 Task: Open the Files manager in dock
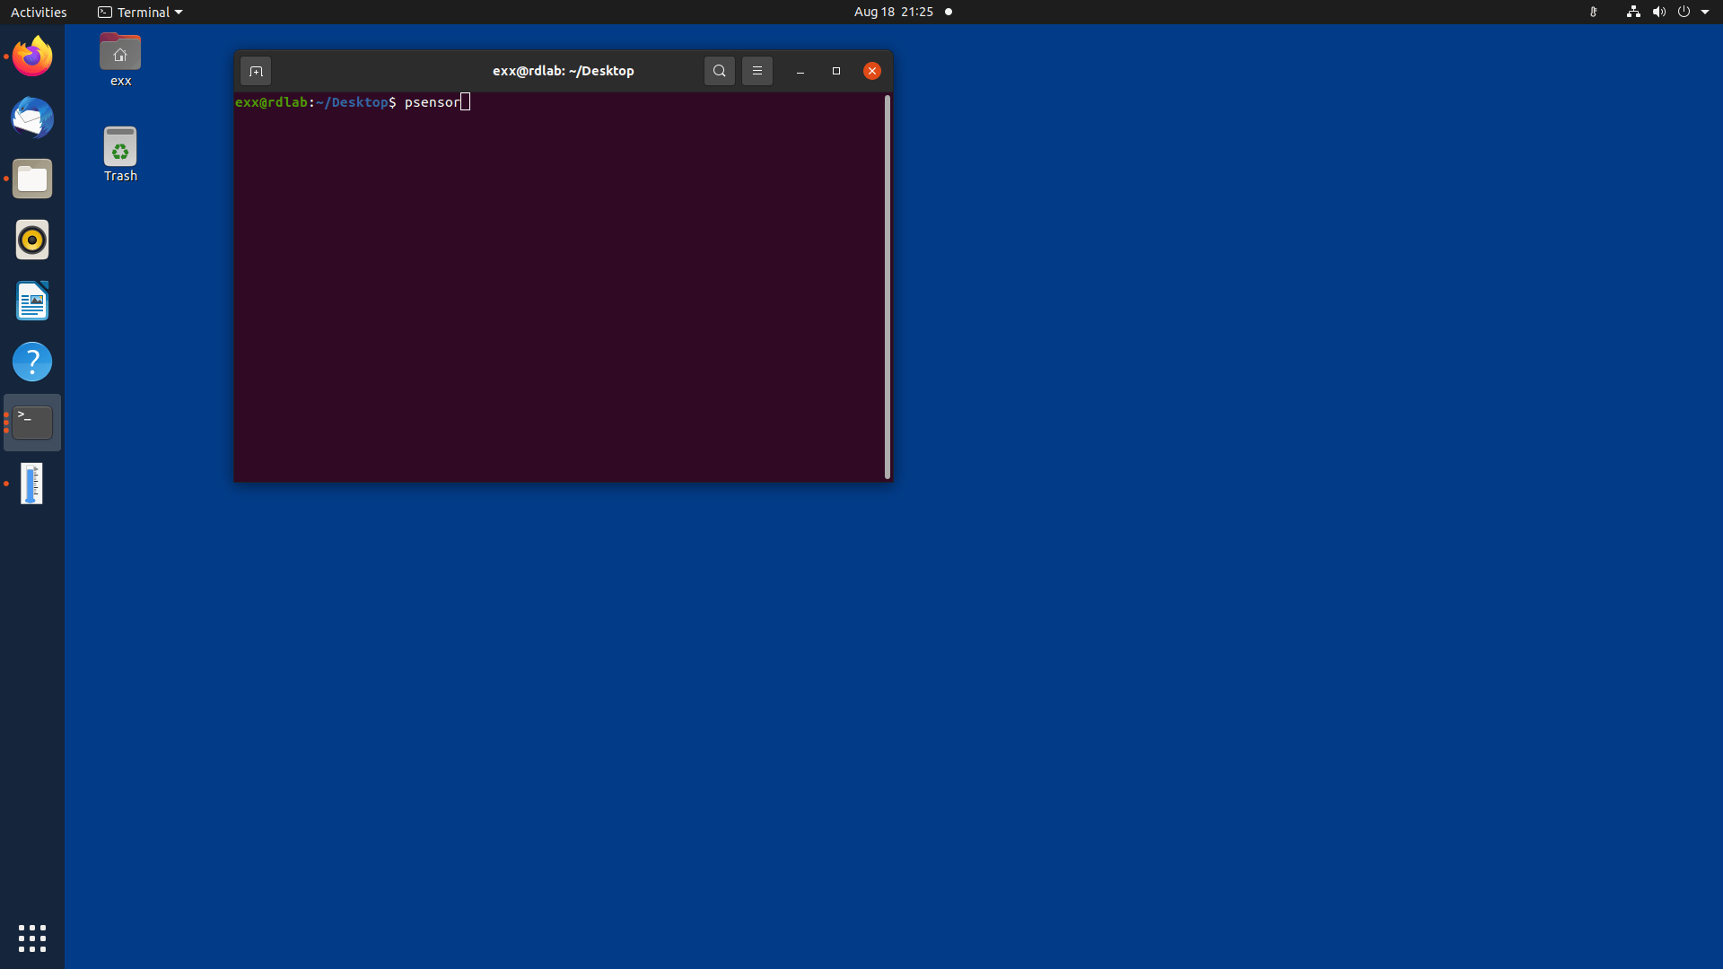click(32, 179)
